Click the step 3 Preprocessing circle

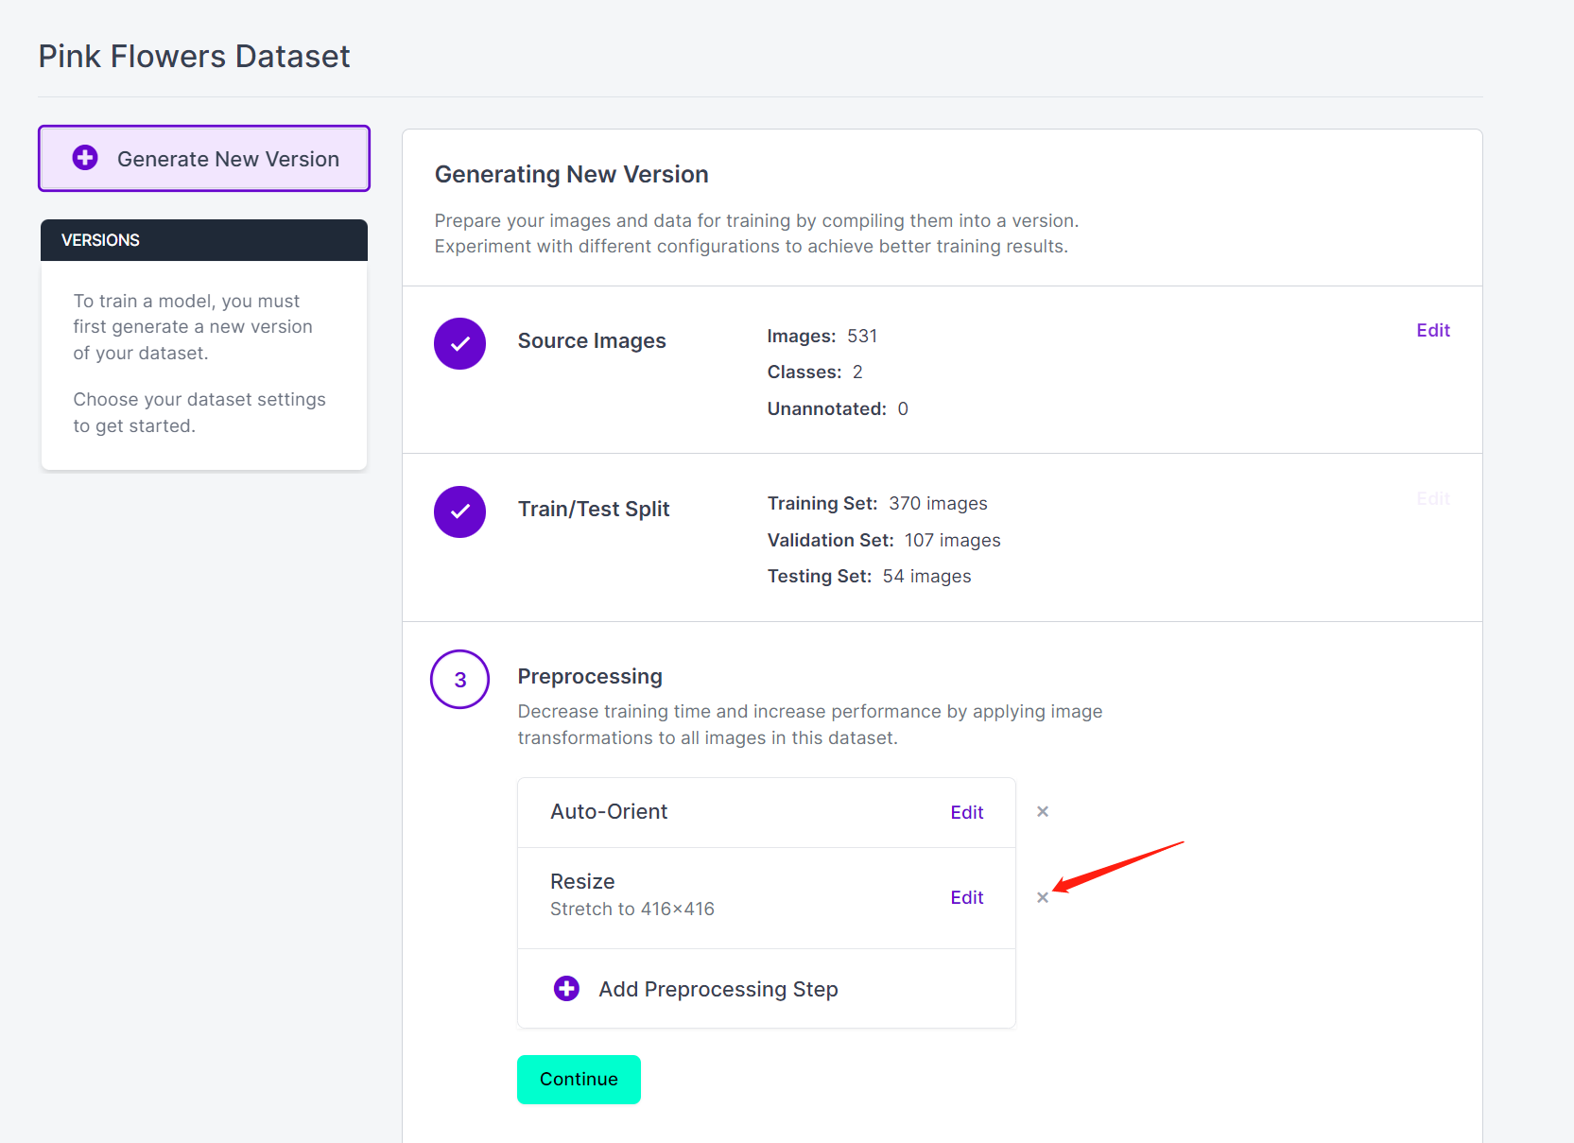(459, 679)
